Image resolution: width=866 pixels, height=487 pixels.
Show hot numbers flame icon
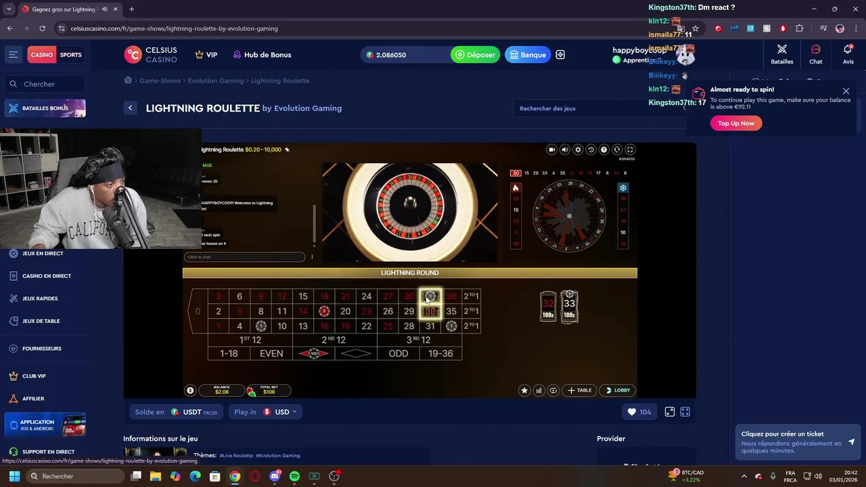tap(516, 188)
